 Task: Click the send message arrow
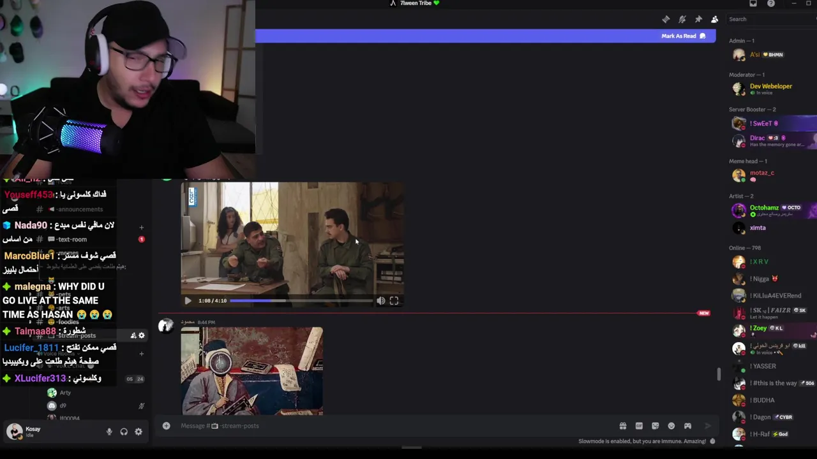(x=707, y=426)
